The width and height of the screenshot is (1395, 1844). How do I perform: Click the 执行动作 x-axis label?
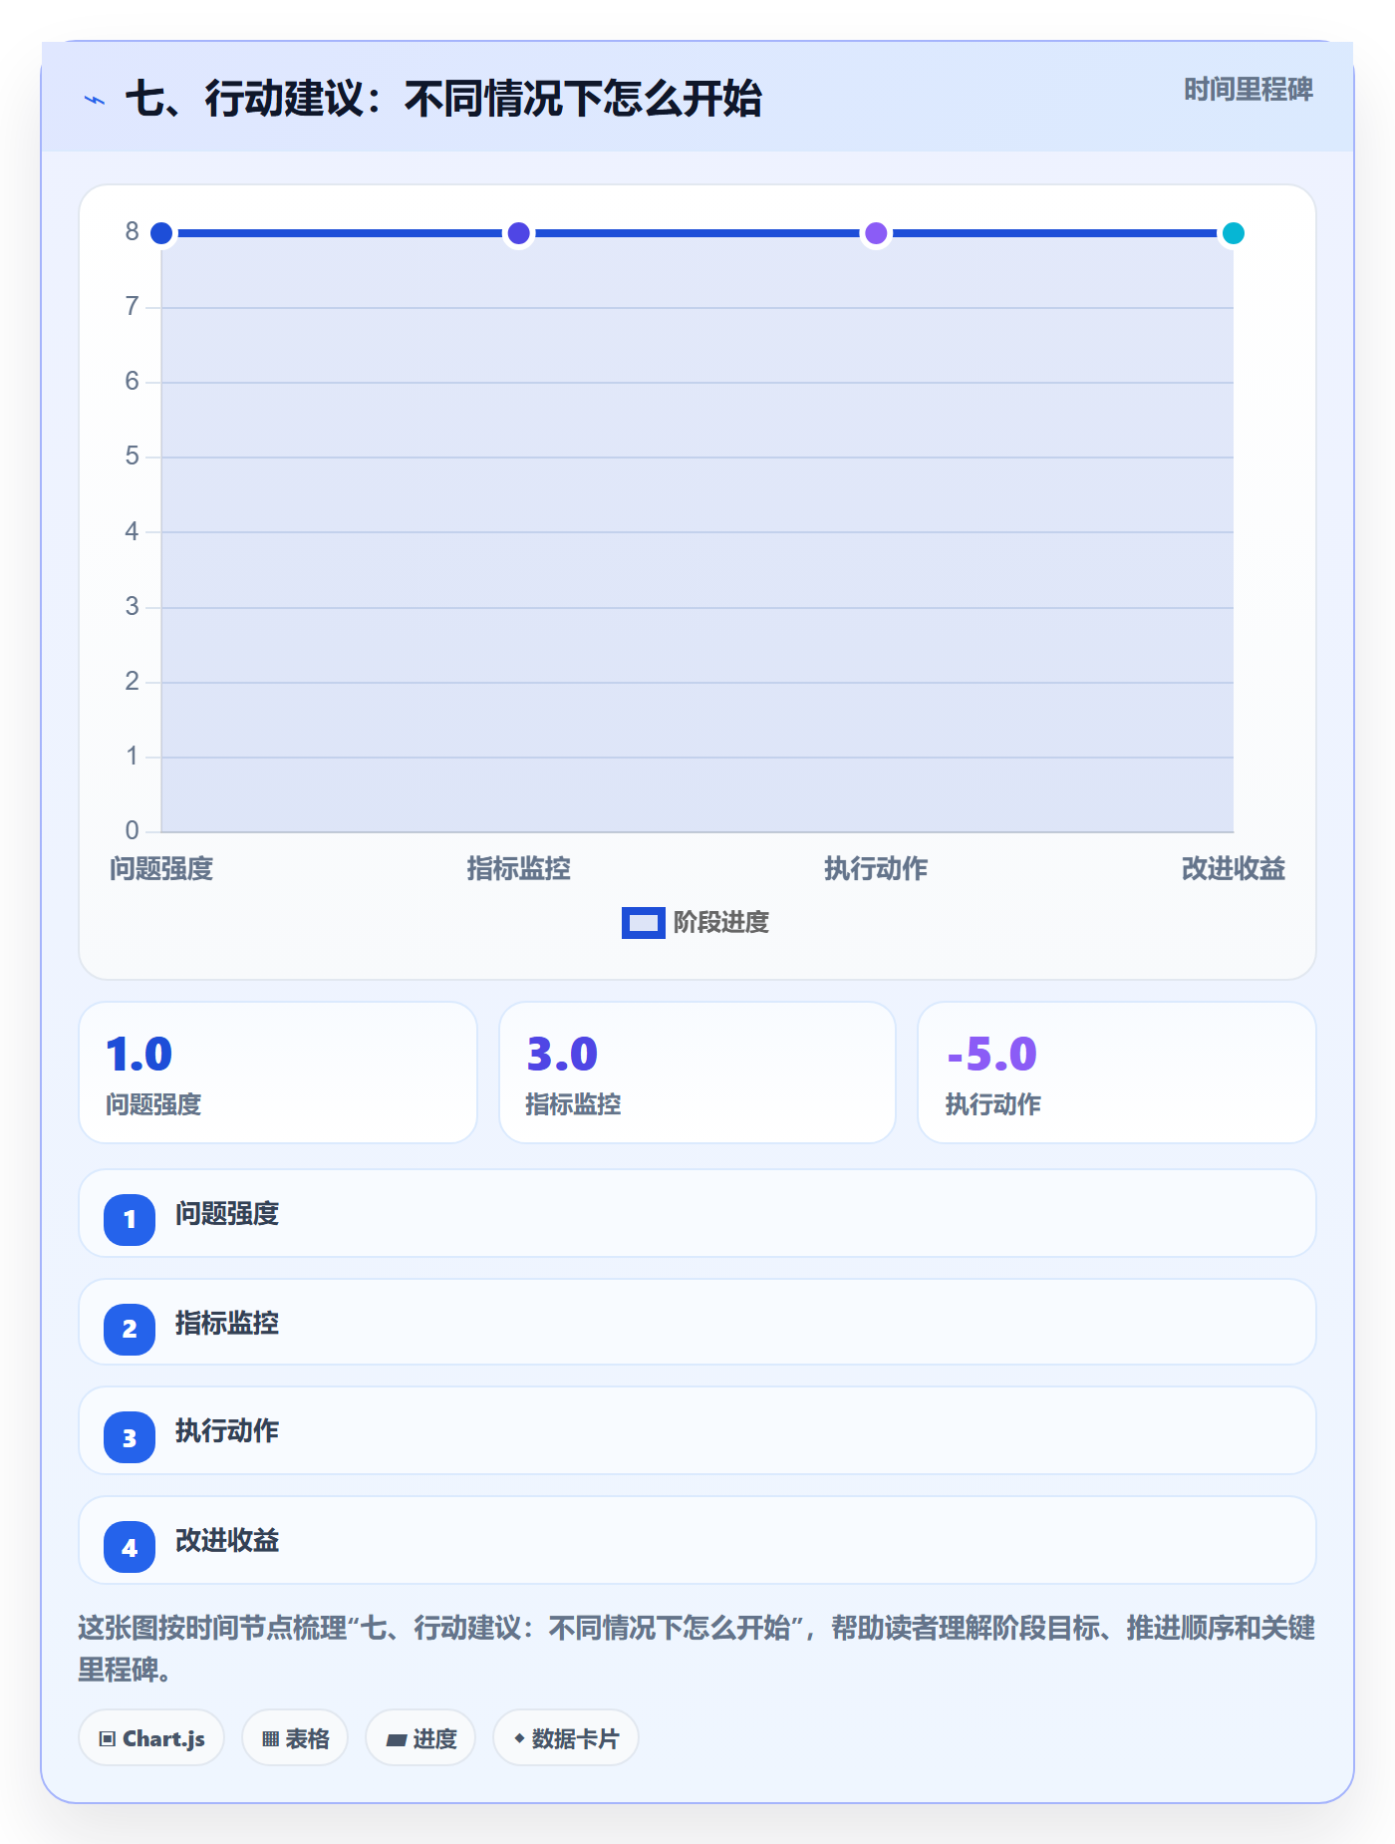[876, 869]
